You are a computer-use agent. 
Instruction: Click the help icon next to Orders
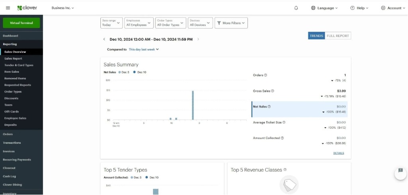(266, 75)
